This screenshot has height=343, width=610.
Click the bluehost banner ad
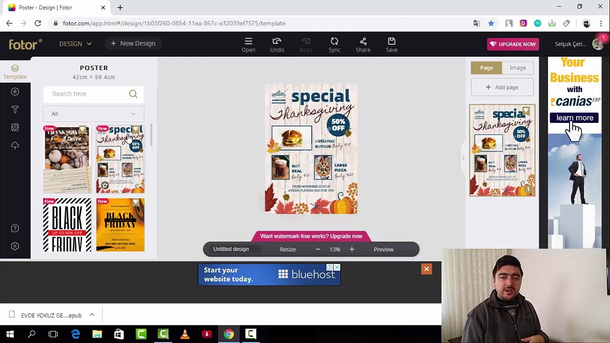(269, 274)
